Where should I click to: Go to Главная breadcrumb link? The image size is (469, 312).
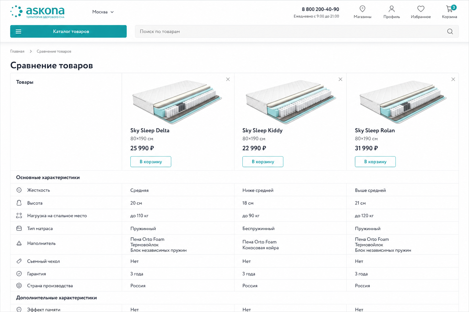(x=17, y=51)
